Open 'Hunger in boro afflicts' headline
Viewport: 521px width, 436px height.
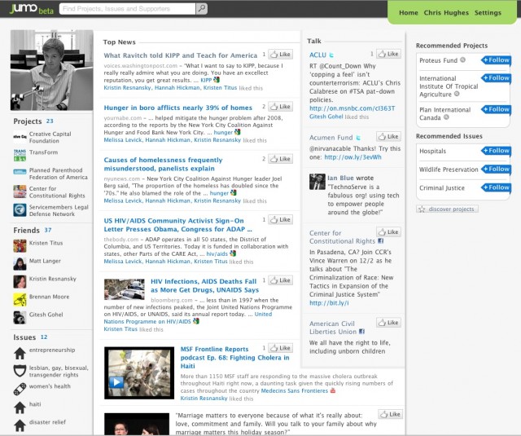(x=178, y=108)
